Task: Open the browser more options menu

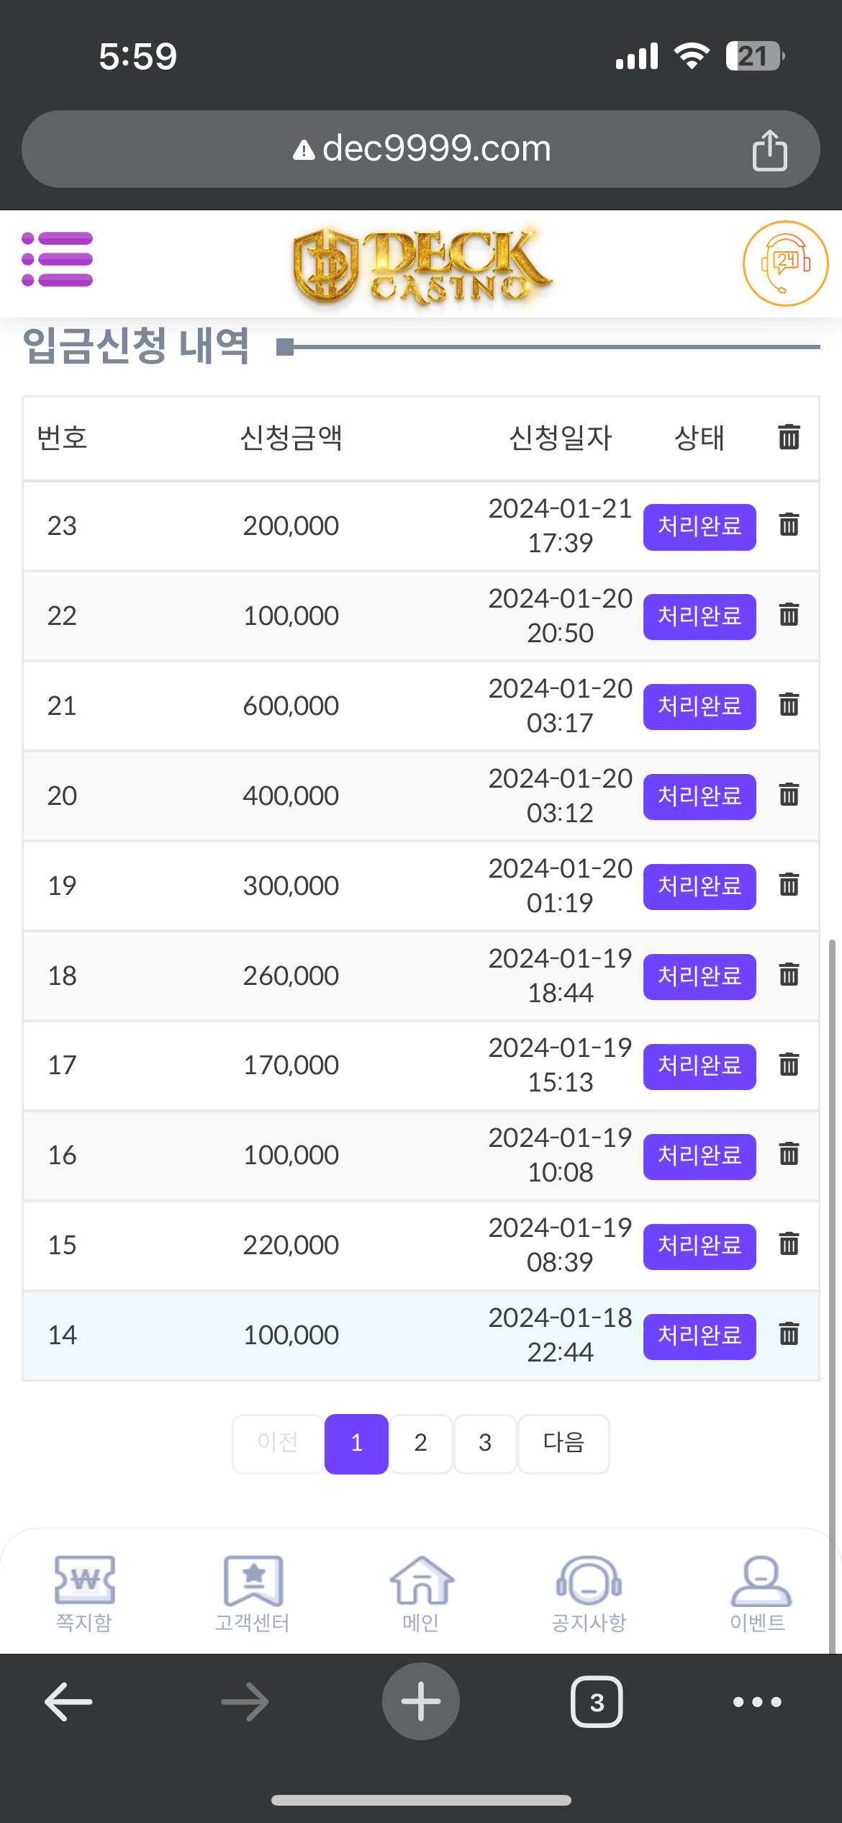Action: tap(757, 1702)
